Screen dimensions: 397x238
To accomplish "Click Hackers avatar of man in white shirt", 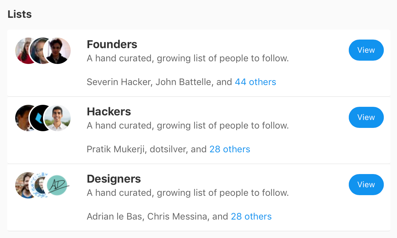I will coord(58,118).
